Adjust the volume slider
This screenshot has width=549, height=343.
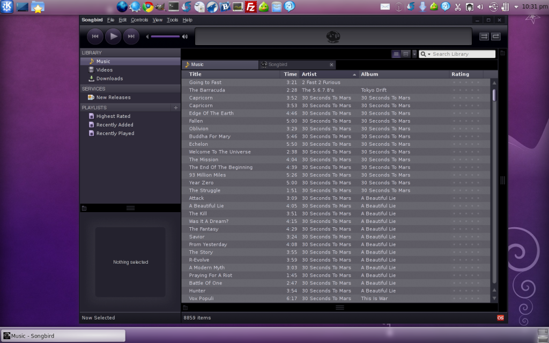(165, 36)
